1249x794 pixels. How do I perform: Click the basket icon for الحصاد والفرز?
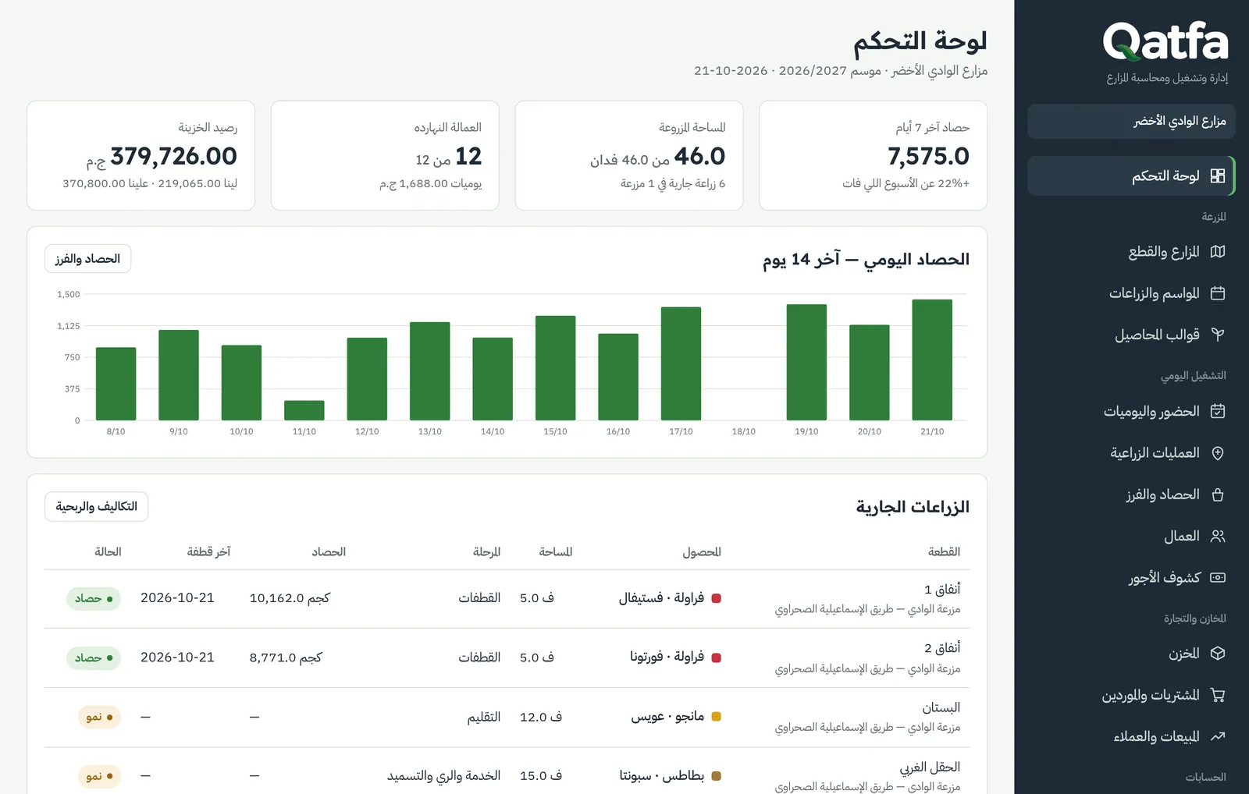[1217, 494]
